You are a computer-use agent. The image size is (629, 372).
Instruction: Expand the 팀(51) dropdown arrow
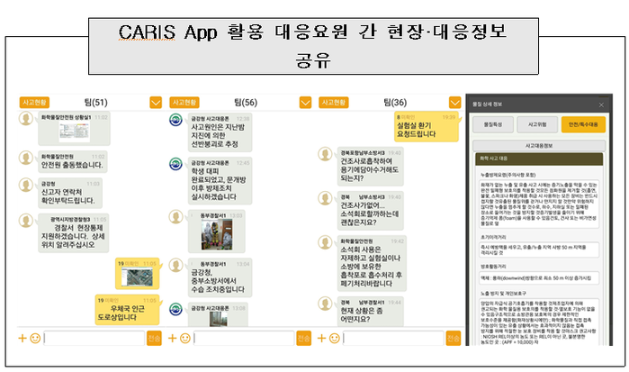(x=156, y=103)
